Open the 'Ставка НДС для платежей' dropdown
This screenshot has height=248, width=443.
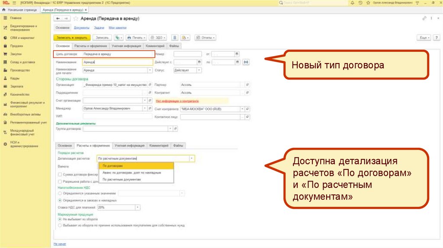pos(138,207)
